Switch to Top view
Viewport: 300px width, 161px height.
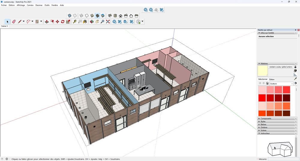115,16
